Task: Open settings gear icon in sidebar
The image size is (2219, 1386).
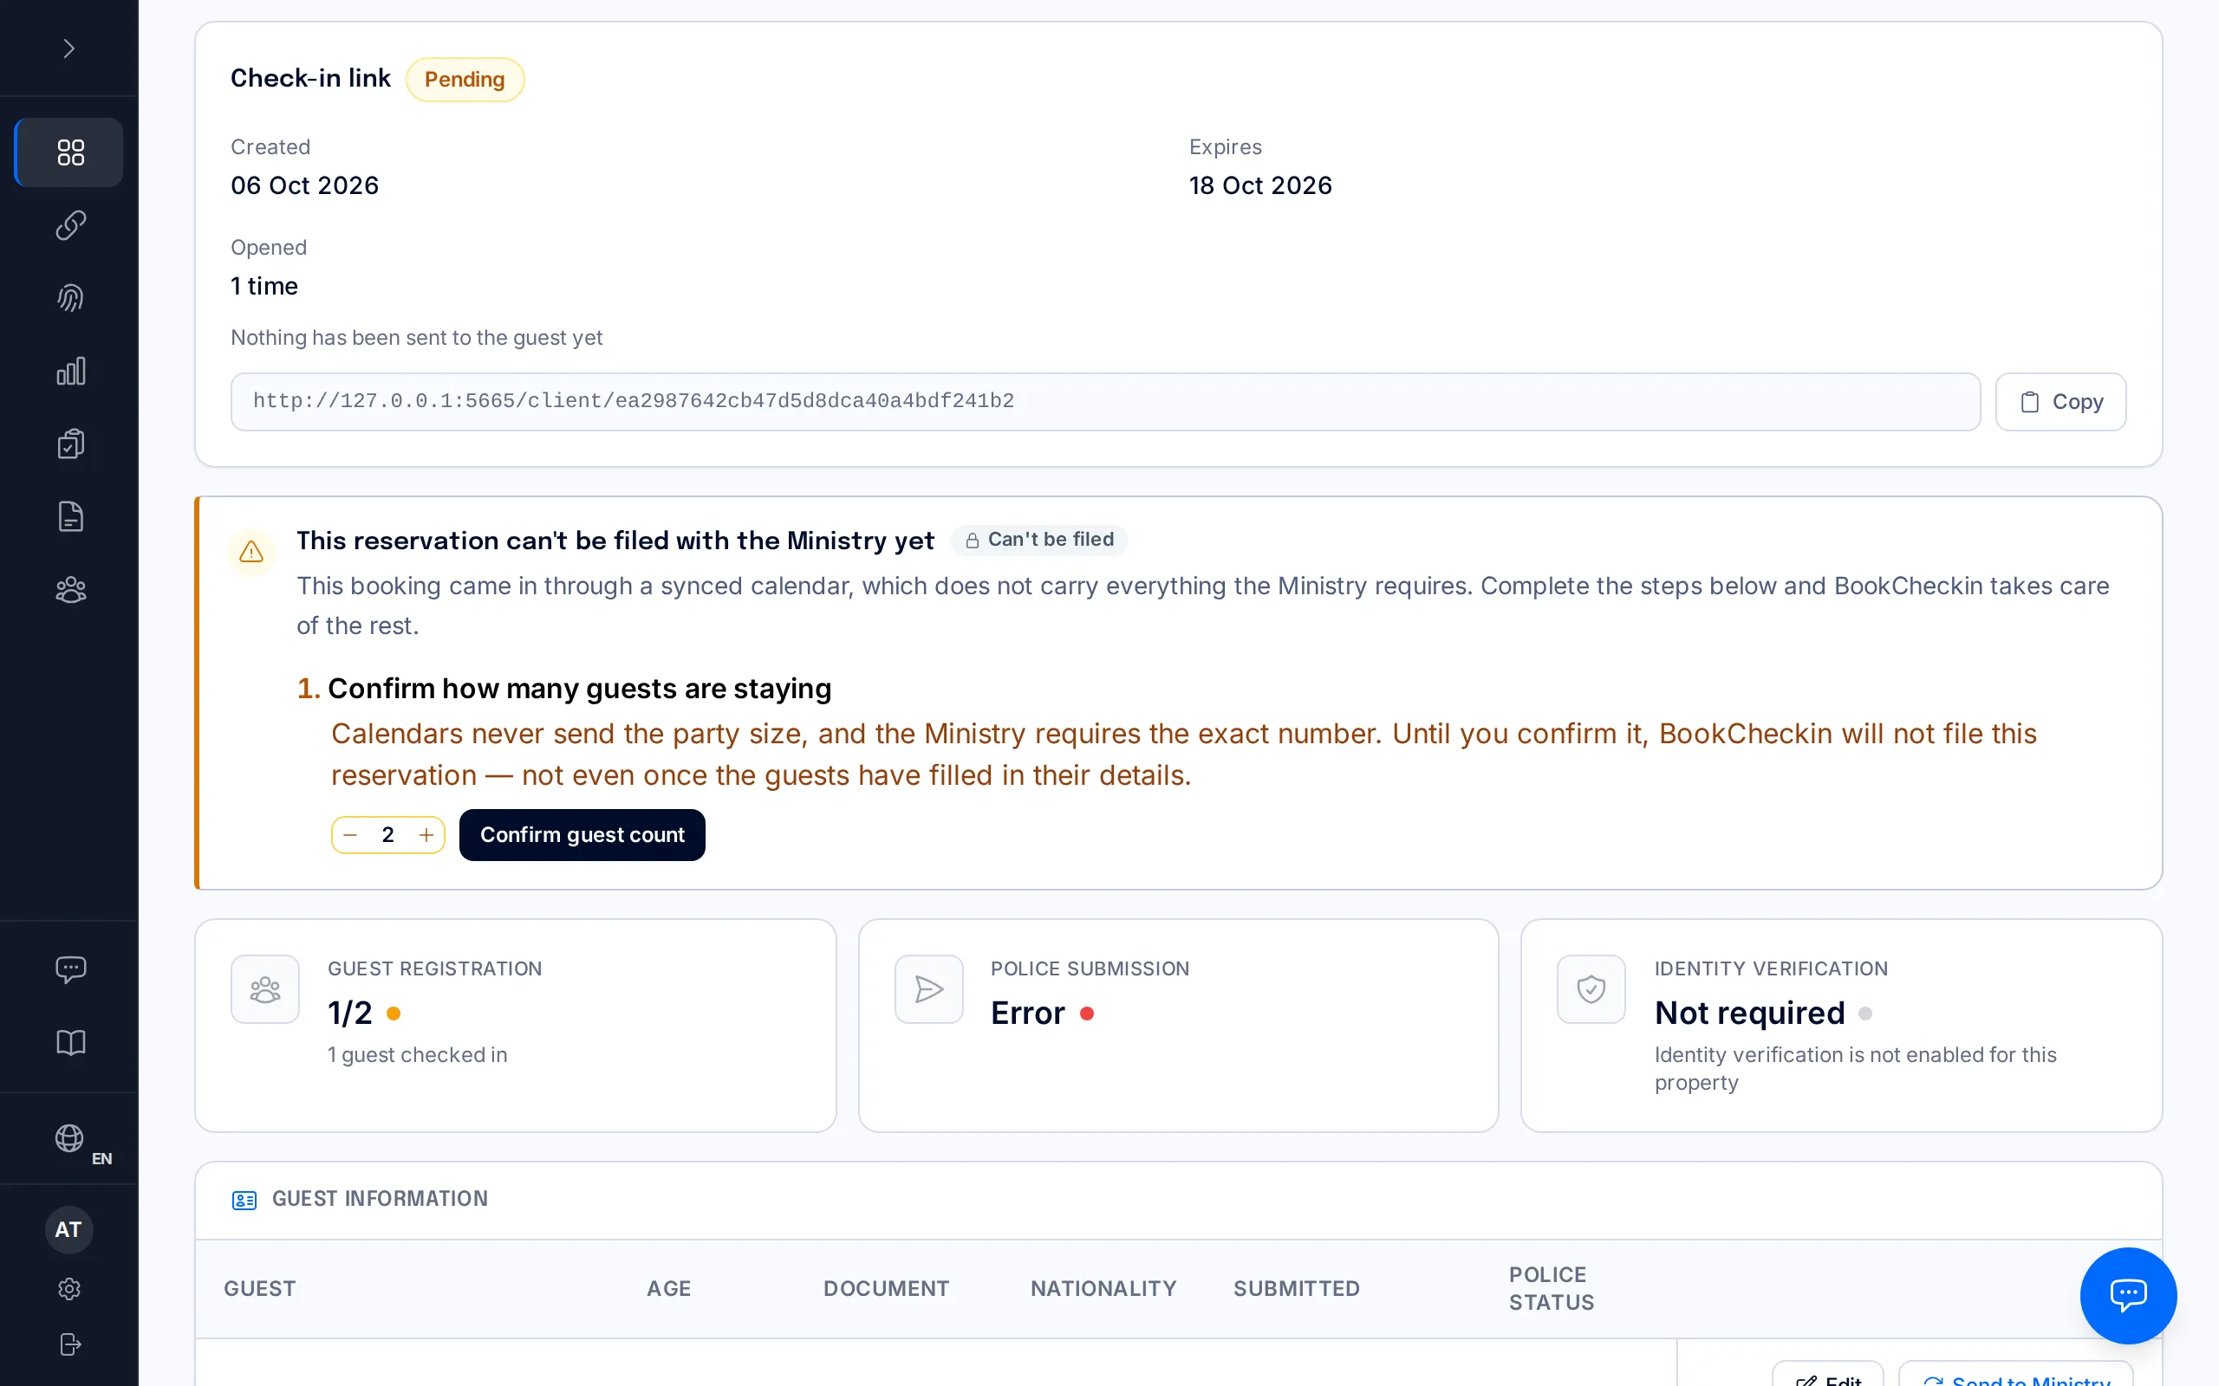Action: coord(69,1289)
